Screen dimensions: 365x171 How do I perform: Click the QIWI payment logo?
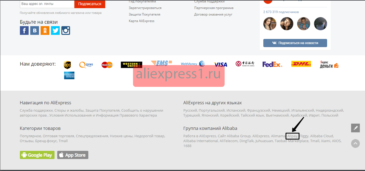[x=86, y=65]
